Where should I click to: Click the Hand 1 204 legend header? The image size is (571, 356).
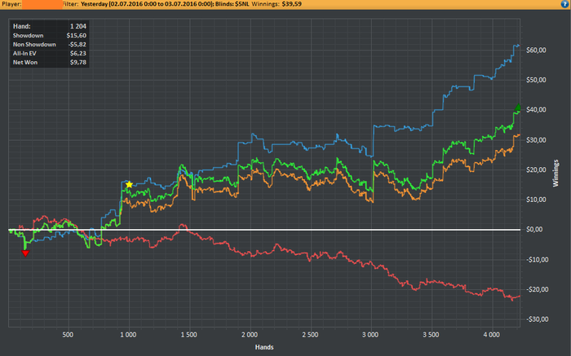(x=50, y=26)
